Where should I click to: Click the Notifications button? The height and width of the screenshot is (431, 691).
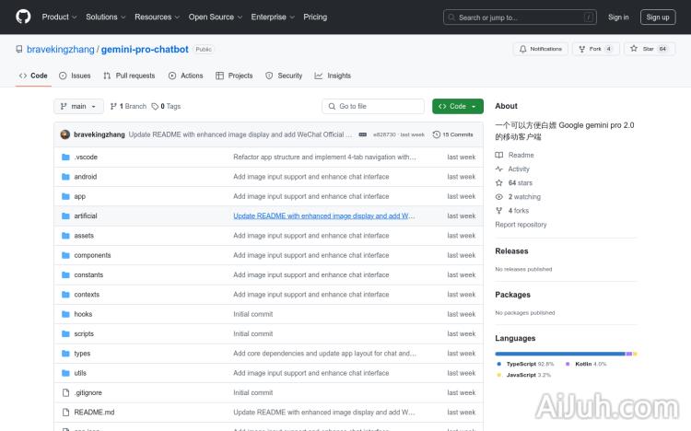[541, 49]
